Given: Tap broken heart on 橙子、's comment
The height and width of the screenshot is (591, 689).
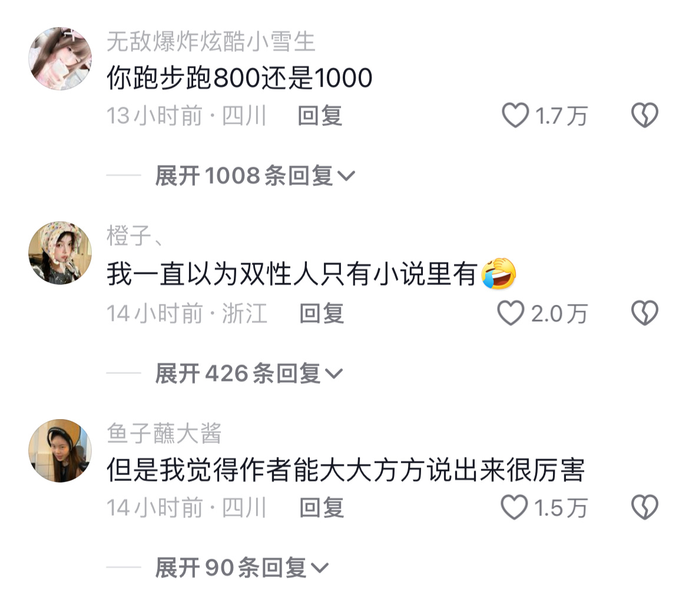Looking at the screenshot, I should 645,313.
